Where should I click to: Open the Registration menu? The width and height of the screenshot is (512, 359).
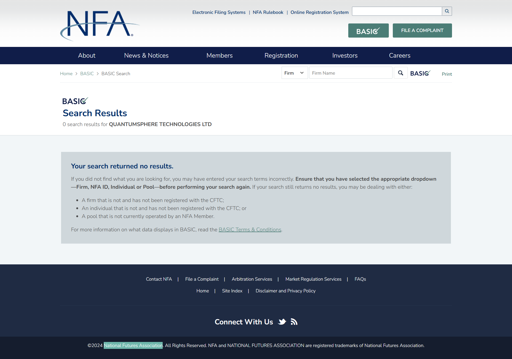tap(281, 55)
